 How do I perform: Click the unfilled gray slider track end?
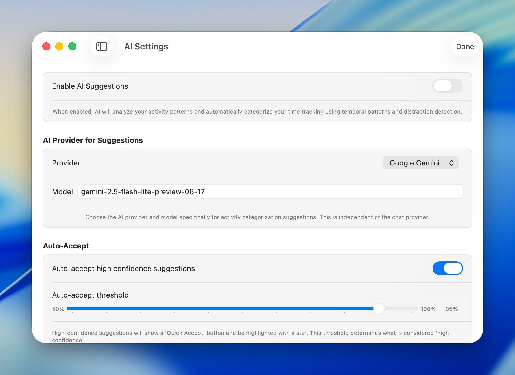tap(401, 308)
